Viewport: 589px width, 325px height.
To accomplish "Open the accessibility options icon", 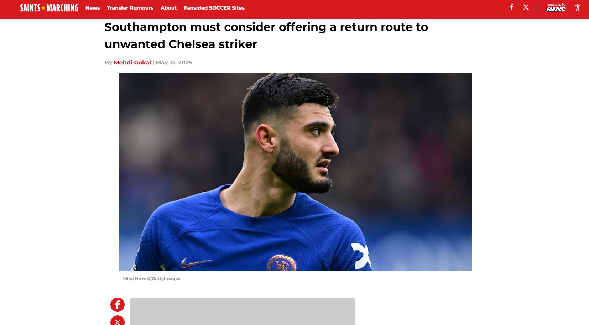I will click(x=578, y=7).
